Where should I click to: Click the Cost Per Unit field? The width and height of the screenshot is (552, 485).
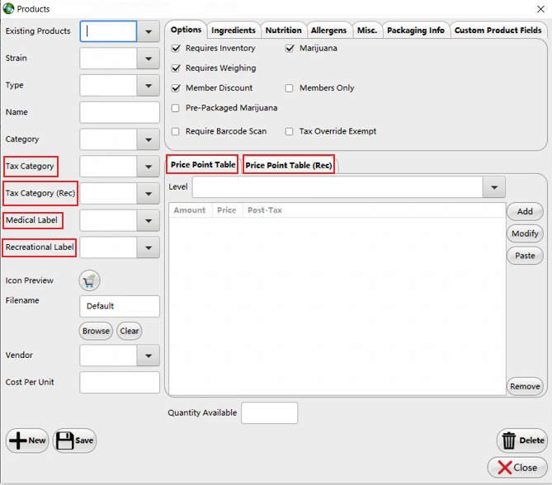point(120,382)
